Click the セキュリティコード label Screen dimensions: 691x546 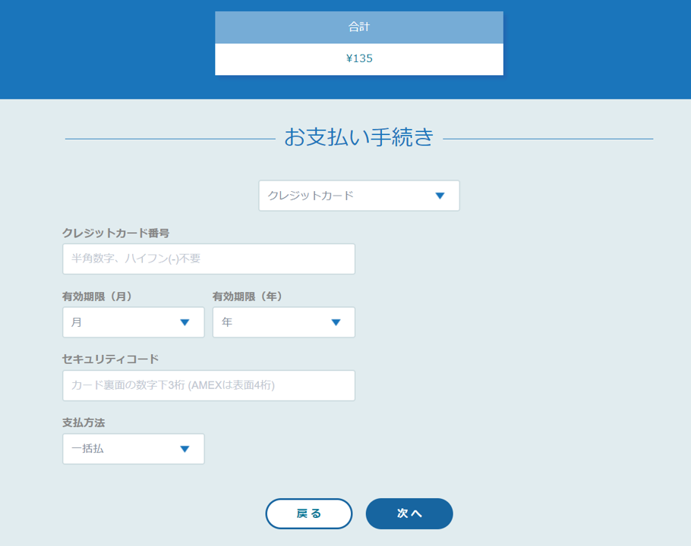tap(111, 359)
